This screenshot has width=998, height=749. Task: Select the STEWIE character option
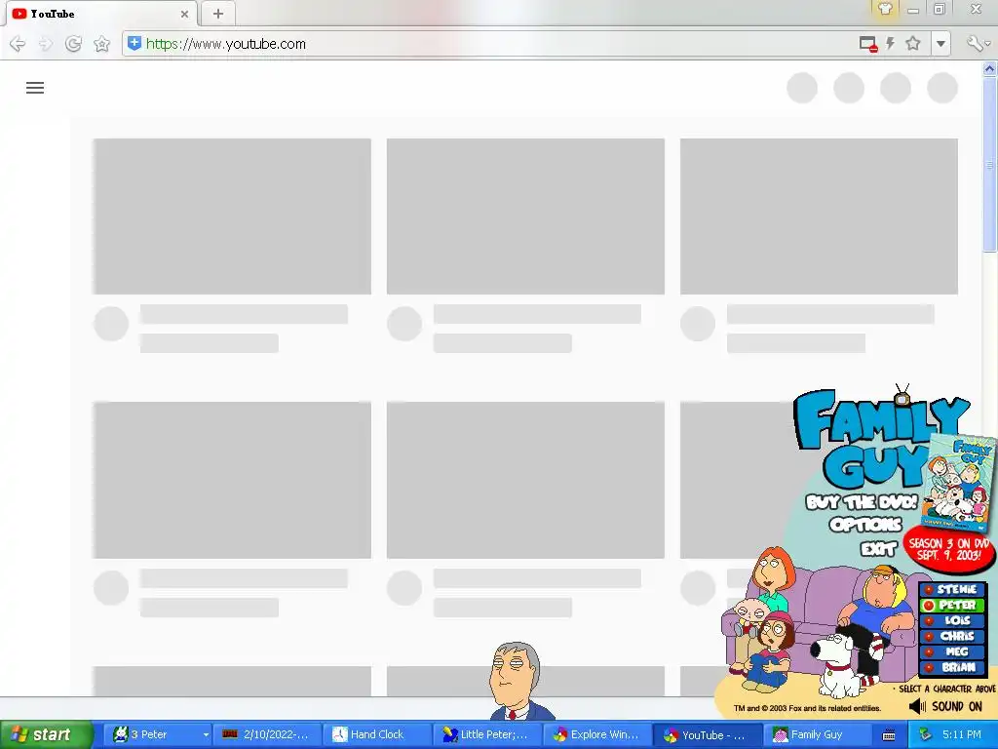[952, 590]
